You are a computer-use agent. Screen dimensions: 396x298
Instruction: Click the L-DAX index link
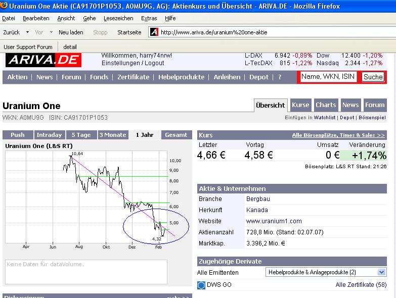click(x=253, y=56)
